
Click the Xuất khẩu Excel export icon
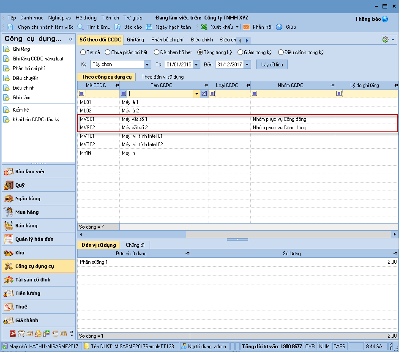(x=204, y=27)
